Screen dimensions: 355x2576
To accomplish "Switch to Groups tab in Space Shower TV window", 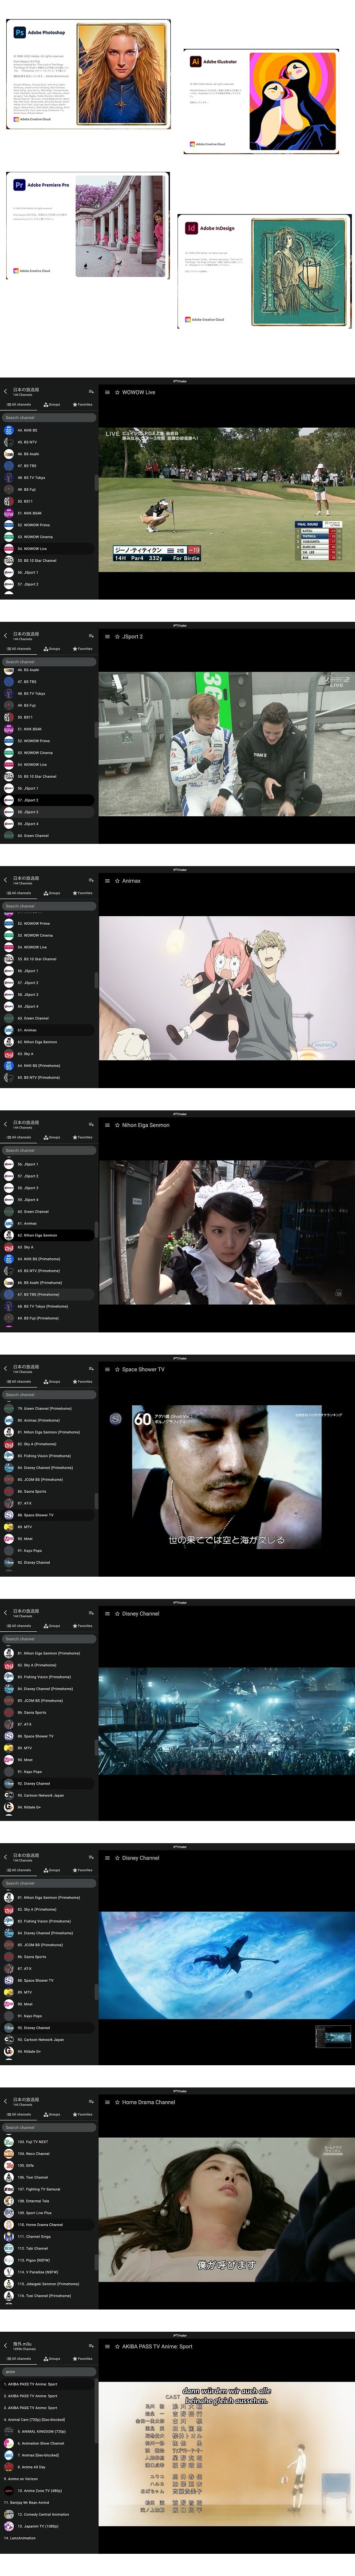I will point(53,1382).
